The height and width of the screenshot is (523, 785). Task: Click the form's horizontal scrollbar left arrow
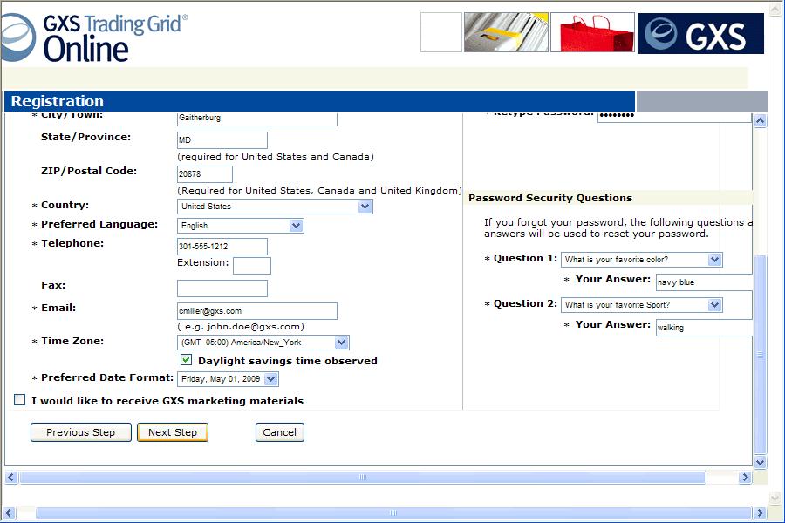(x=11, y=478)
